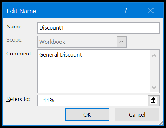Click the comment scrollbar up arrow
Image resolution: width=166 pixels, height=128 pixels.
pos(154,55)
